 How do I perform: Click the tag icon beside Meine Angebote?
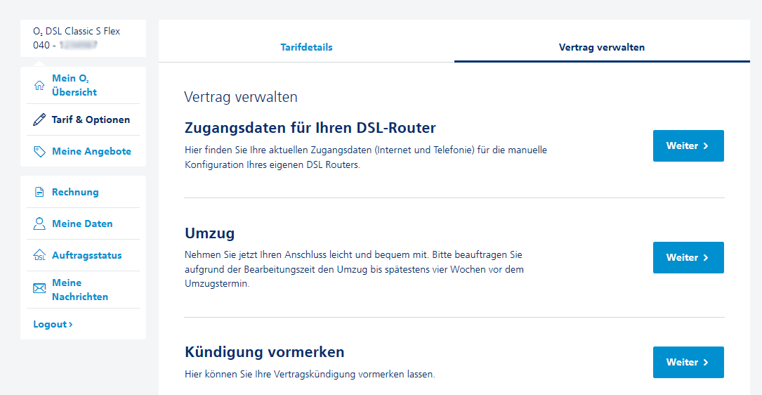coord(39,151)
